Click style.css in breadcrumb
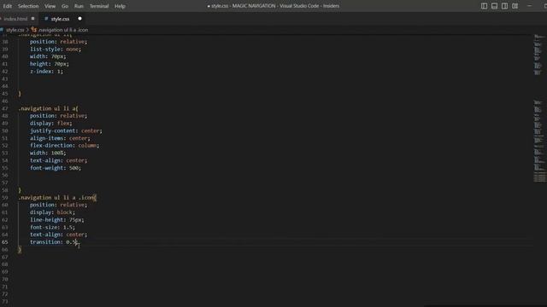The width and height of the screenshot is (547, 307). click(x=15, y=30)
